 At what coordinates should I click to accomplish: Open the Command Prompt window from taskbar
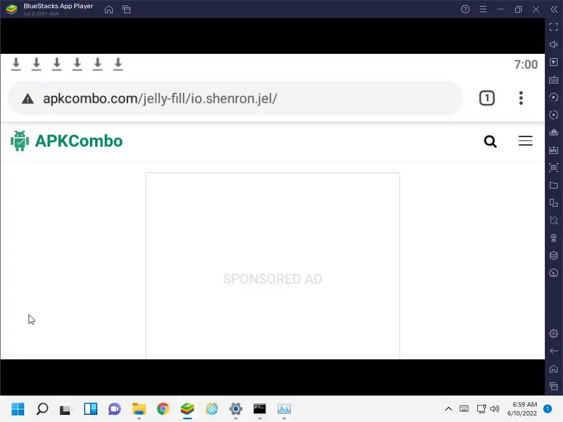coord(260,409)
